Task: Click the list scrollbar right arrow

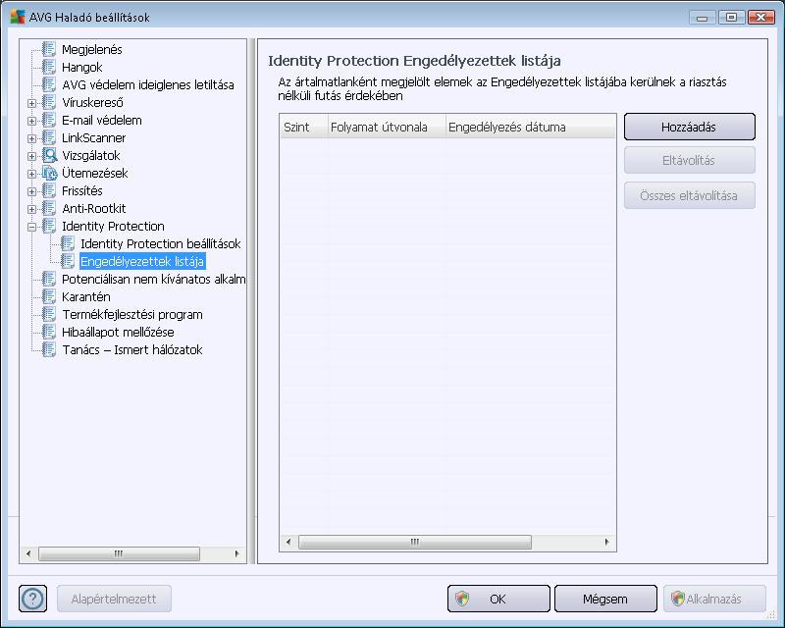Action: (606, 542)
